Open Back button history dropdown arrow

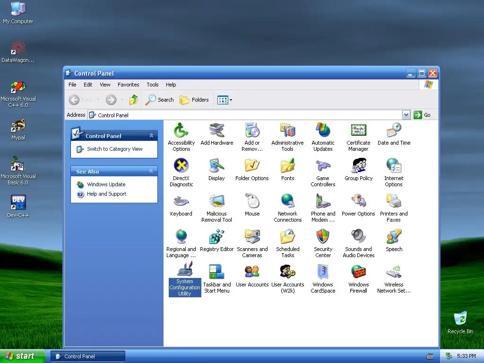98,100
